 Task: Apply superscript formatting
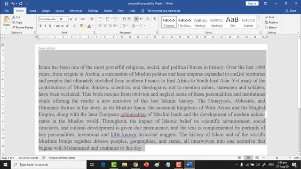tap(67, 26)
